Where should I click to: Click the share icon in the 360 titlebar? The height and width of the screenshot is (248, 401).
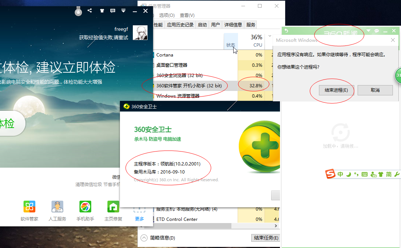89,11
